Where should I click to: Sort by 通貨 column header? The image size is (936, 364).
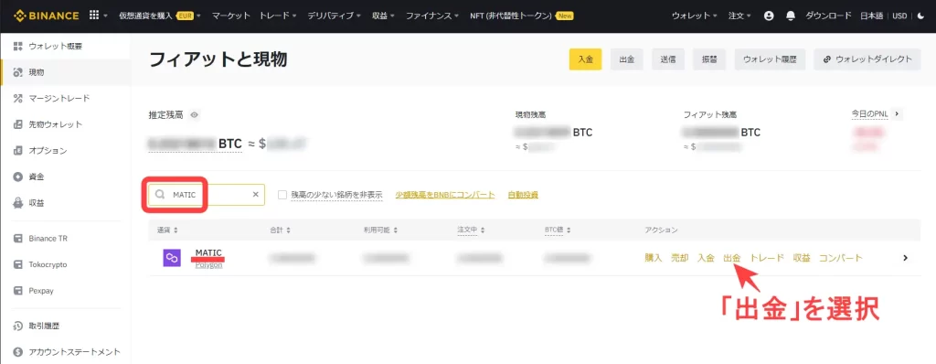pos(167,230)
